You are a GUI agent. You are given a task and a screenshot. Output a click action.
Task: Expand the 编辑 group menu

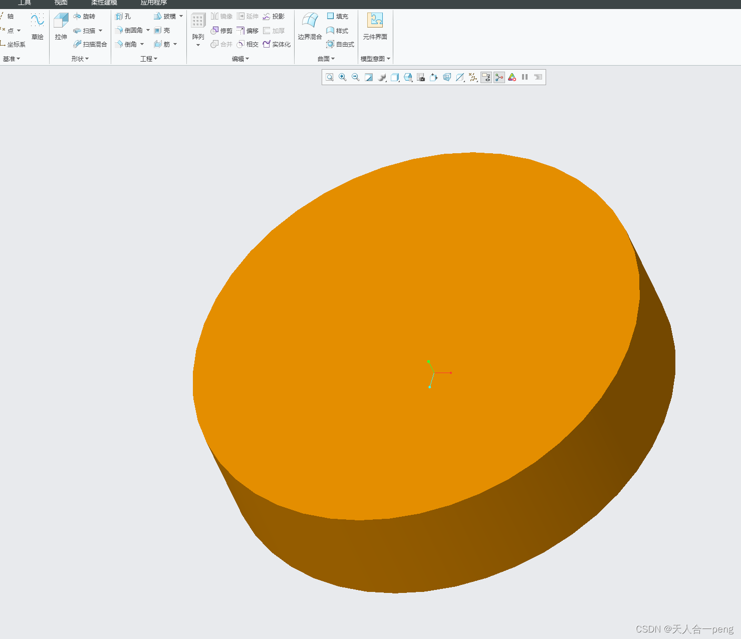point(240,59)
